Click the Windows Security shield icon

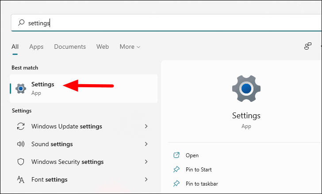[x=21, y=162]
